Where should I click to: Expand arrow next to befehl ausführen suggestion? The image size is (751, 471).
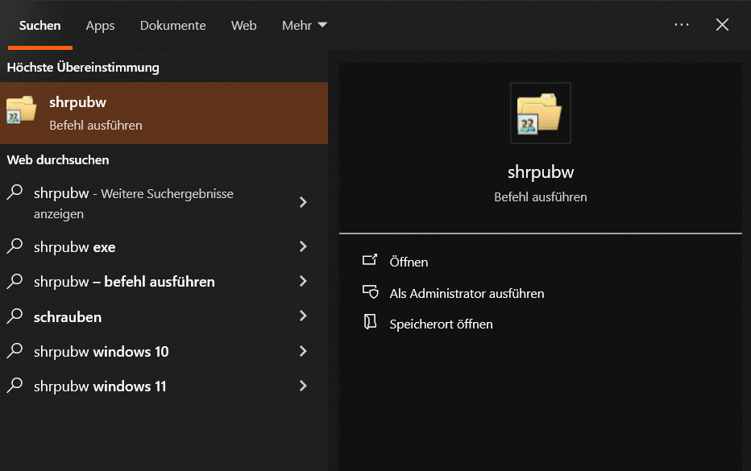[303, 281]
